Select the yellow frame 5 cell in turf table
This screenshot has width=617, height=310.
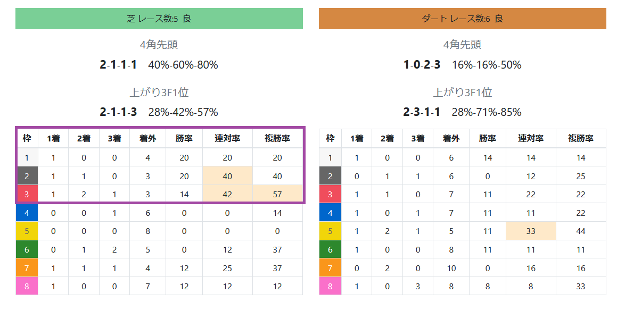(27, 231)
